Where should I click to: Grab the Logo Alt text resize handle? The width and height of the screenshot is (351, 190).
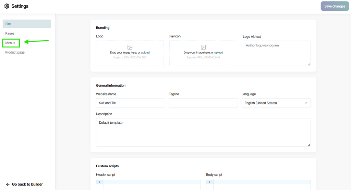click(309, 64)
